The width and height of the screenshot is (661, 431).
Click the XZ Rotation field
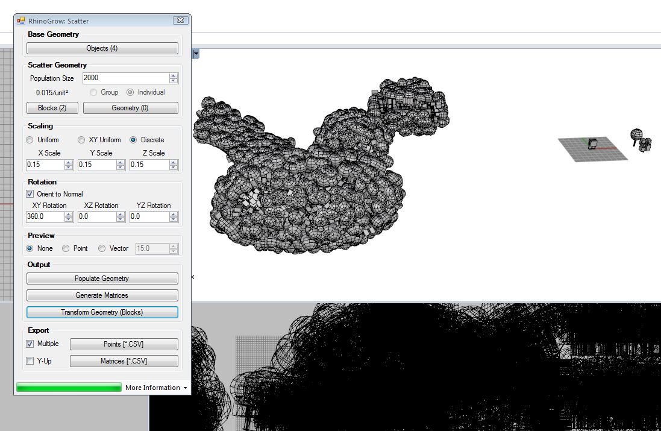97,217
